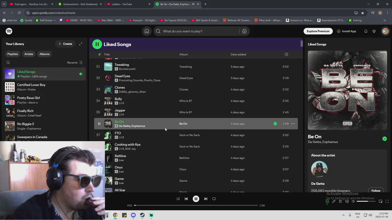This screenshot has width=392, height=220.
Task: Open the mini player icon
Action: click(380, 201)
